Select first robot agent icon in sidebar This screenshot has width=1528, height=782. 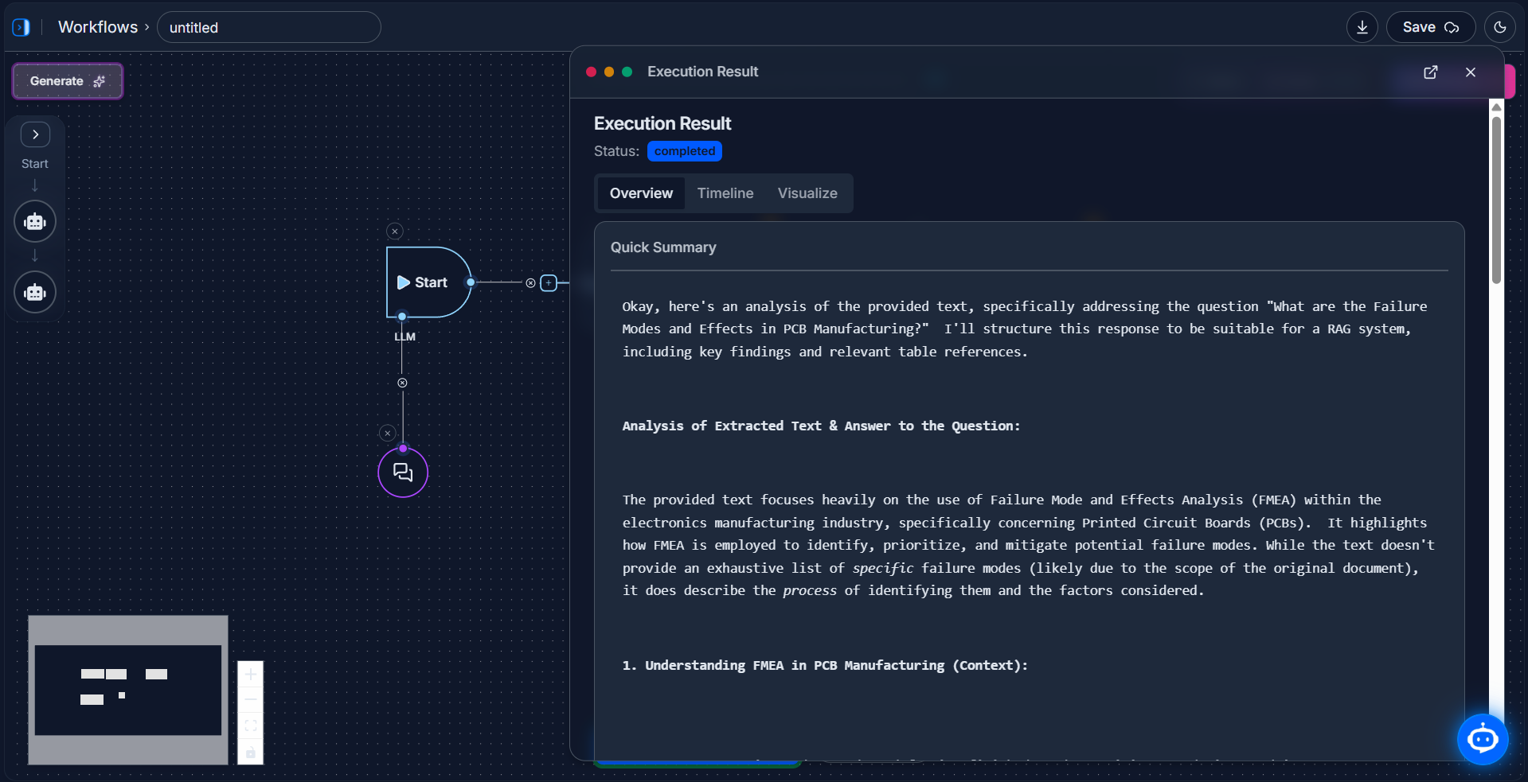[x=35, y=222]
